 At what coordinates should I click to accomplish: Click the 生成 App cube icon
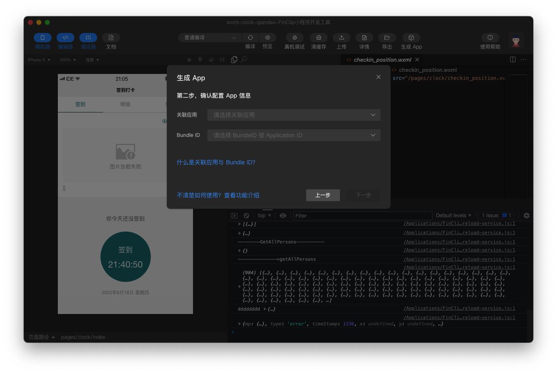pos(411,38)
